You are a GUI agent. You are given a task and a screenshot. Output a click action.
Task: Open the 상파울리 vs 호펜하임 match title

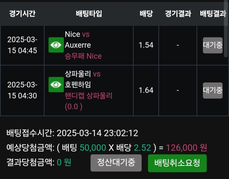[x=82, y=79]
